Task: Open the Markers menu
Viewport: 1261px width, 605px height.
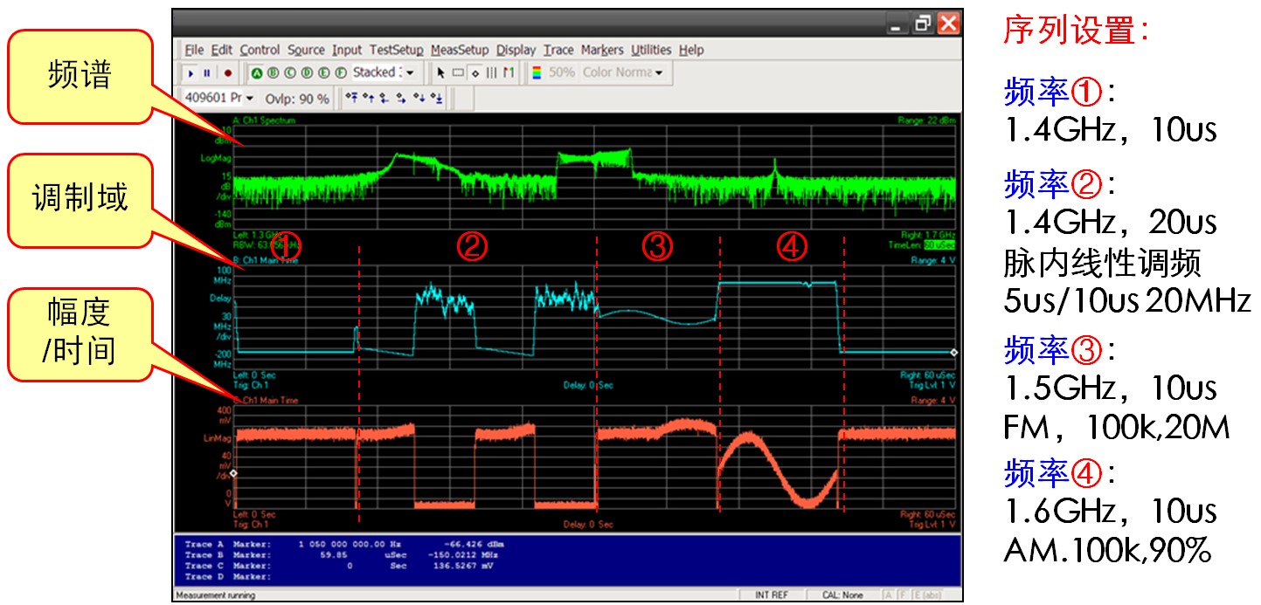Action: [602, 50]
